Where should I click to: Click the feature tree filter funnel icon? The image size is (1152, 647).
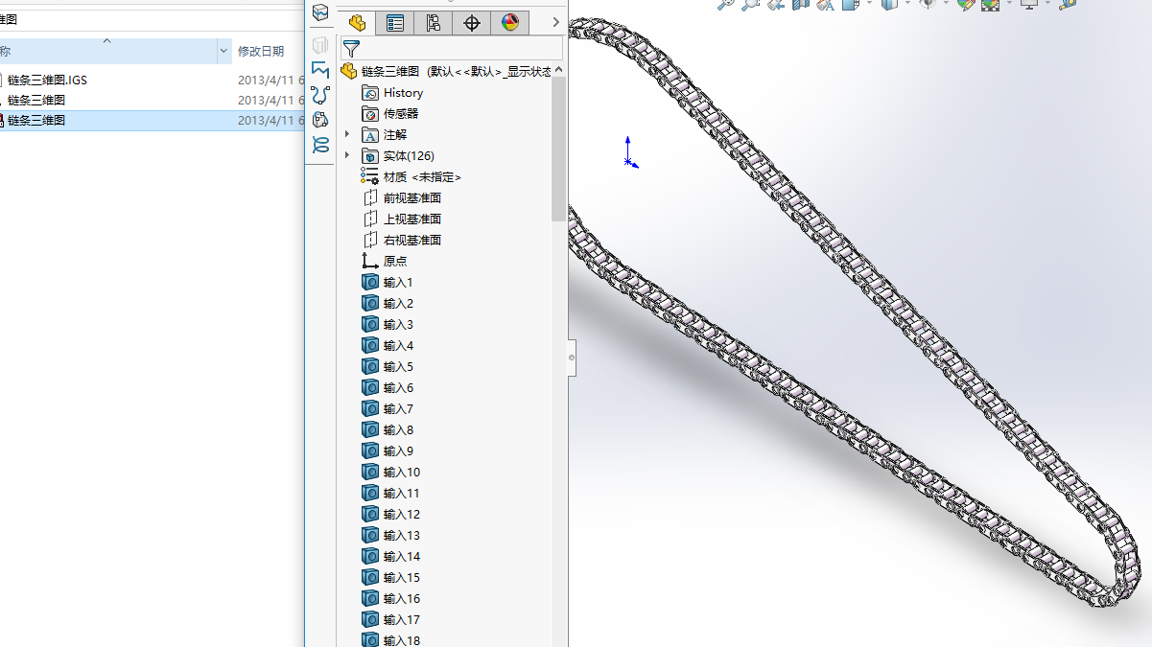(352, 48)
